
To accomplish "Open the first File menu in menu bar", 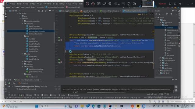I will (x=12, y=4).
